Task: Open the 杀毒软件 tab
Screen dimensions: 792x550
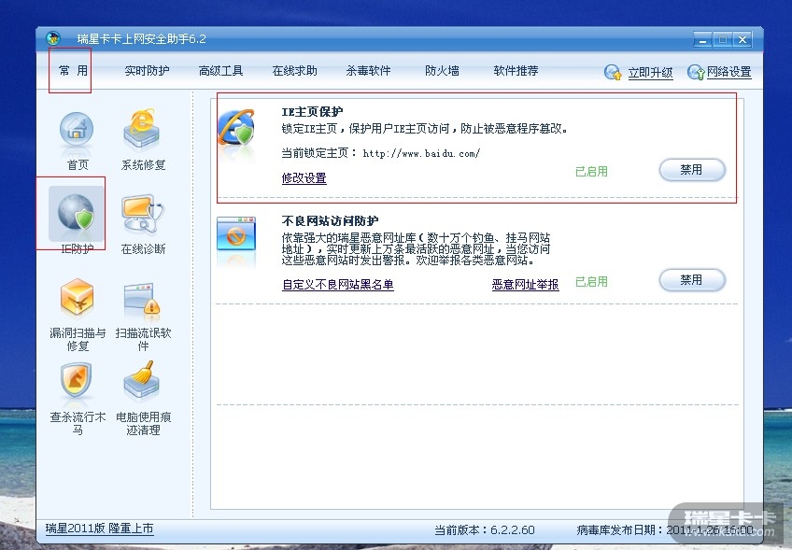Action: (368, 71)
